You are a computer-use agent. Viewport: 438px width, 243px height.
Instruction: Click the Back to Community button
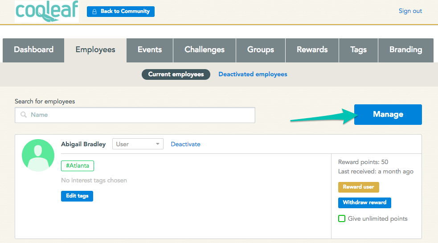pos(121,12)
